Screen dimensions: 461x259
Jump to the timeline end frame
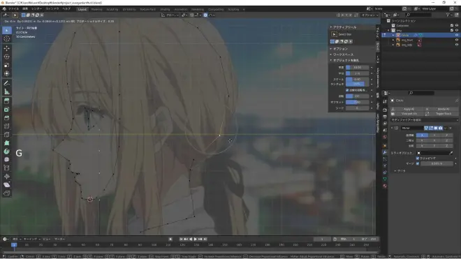click(x=205, y=239)
